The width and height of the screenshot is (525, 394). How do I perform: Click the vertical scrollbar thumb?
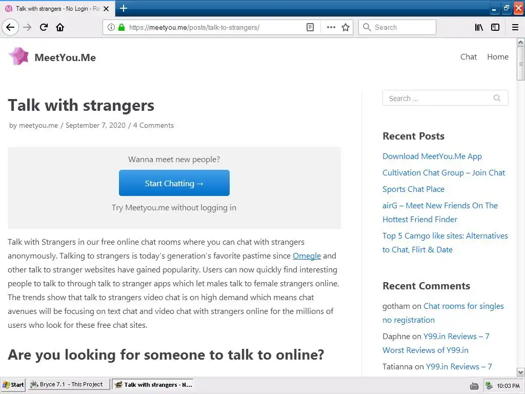click(520, 64)
